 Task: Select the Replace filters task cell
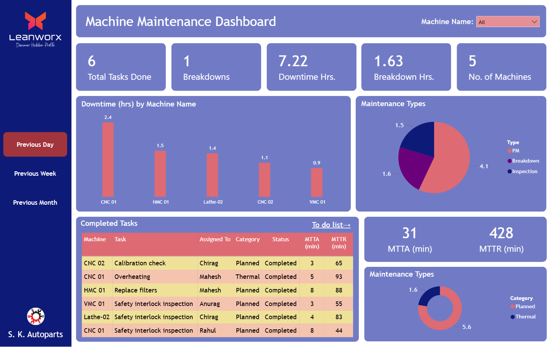coord(155,290)
